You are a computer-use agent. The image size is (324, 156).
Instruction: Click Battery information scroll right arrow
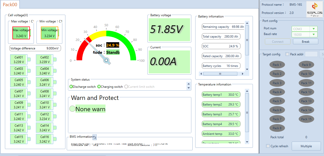coord(243,74)
